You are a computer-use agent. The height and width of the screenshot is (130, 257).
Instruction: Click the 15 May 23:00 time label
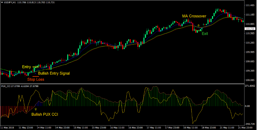coord(99,128)
